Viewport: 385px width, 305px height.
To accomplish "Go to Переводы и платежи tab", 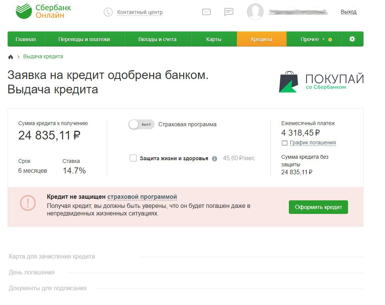I will click(84, 39).
